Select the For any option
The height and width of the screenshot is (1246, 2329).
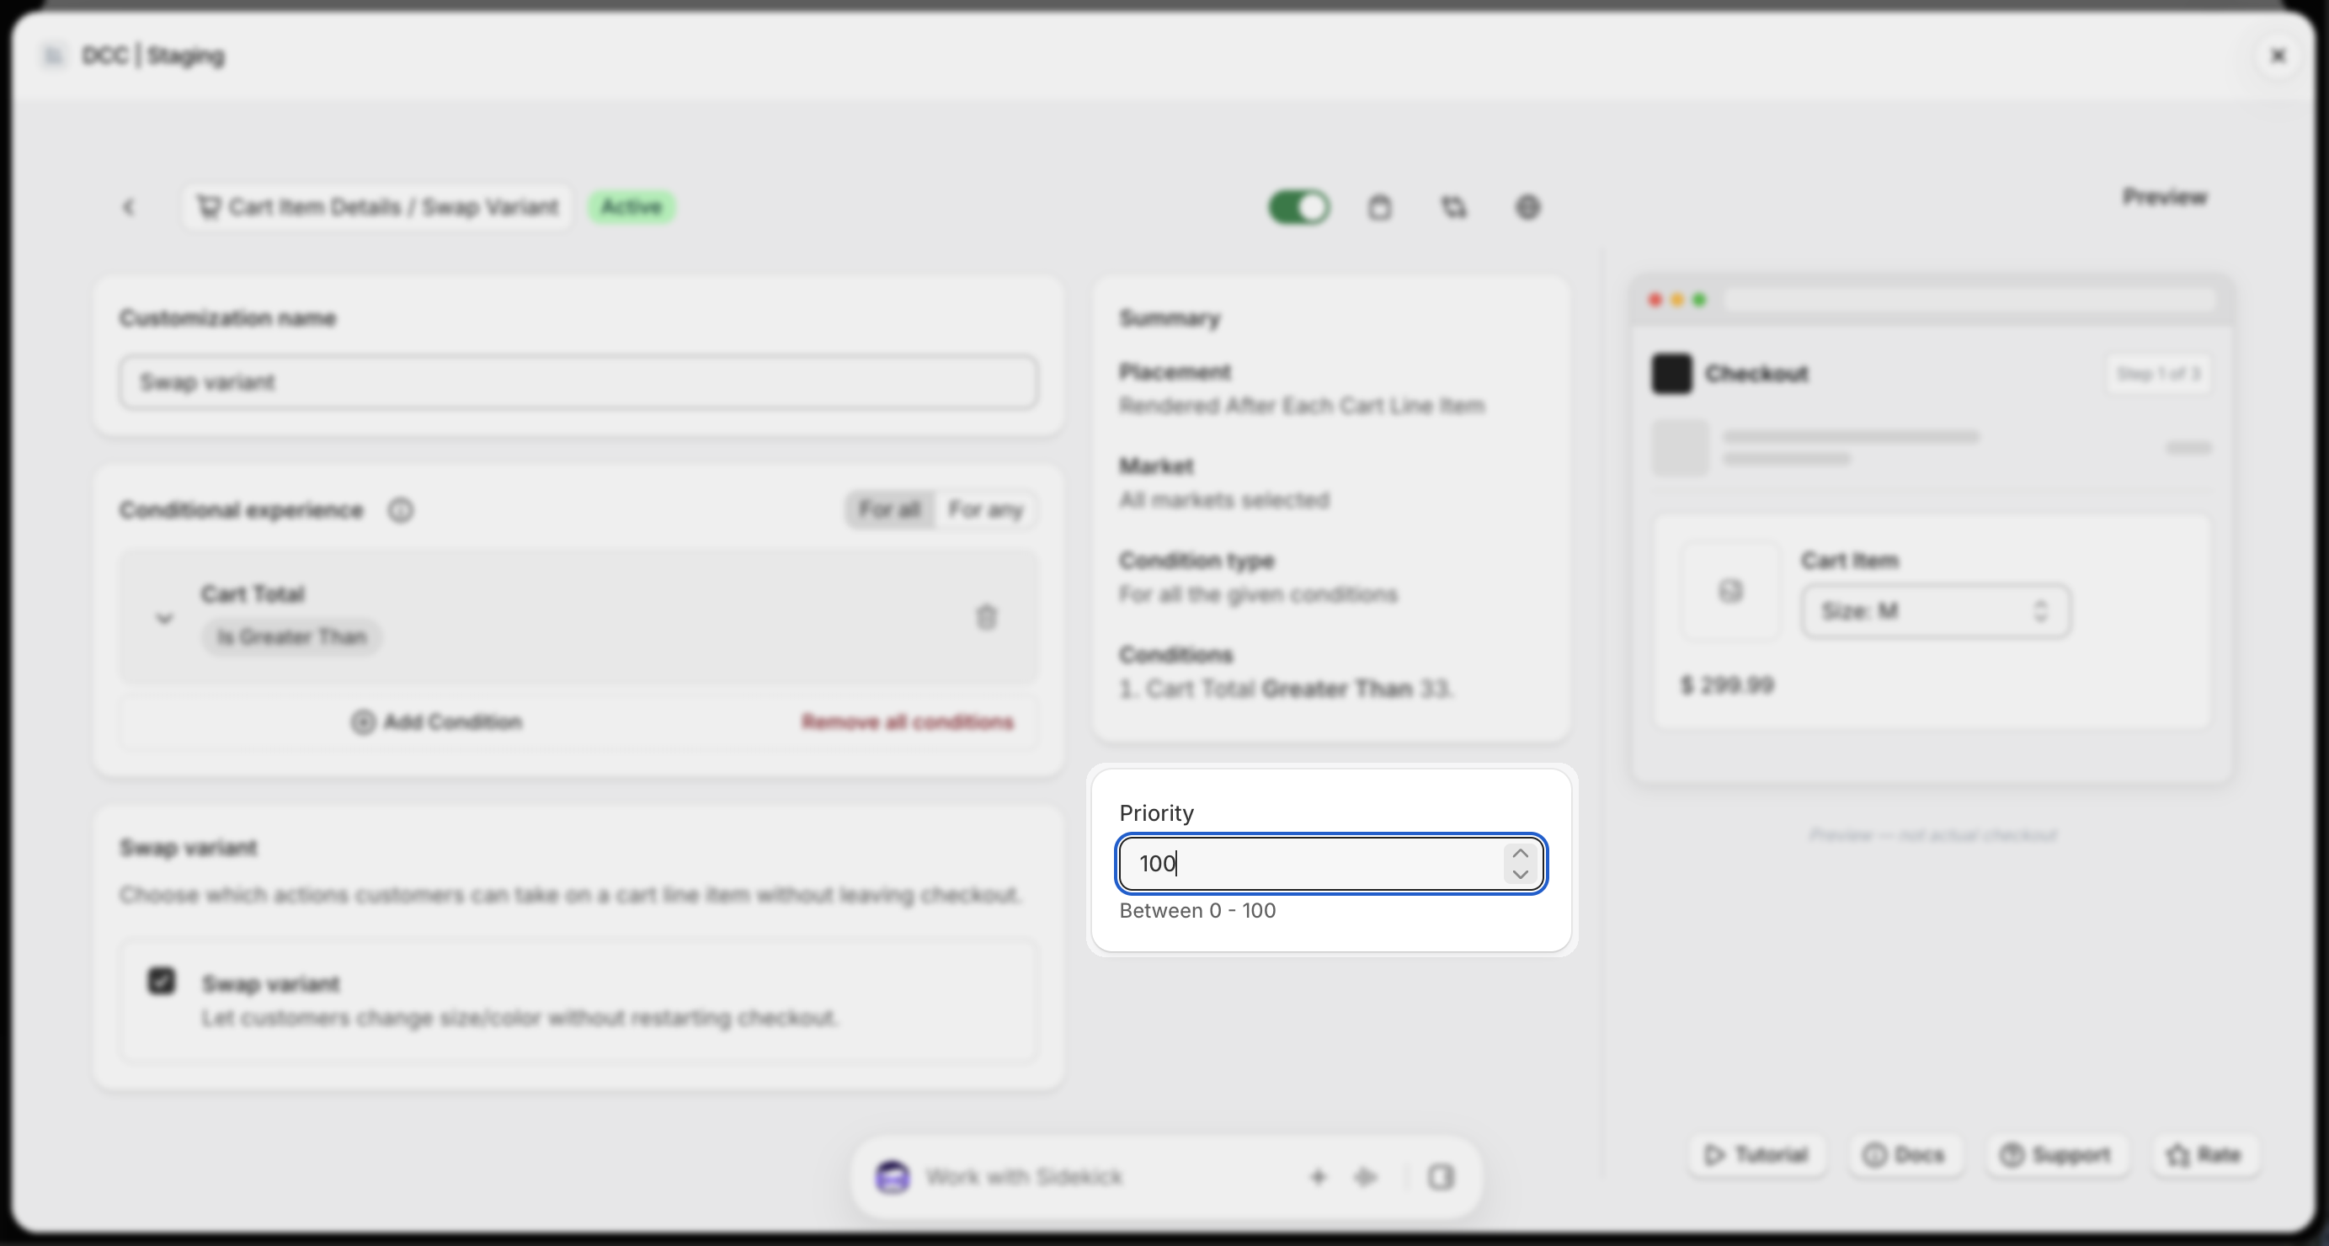[985, 510]
